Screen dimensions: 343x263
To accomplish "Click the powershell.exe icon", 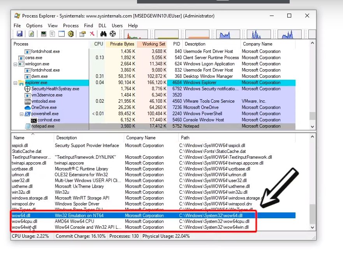I will click(28, 114).
